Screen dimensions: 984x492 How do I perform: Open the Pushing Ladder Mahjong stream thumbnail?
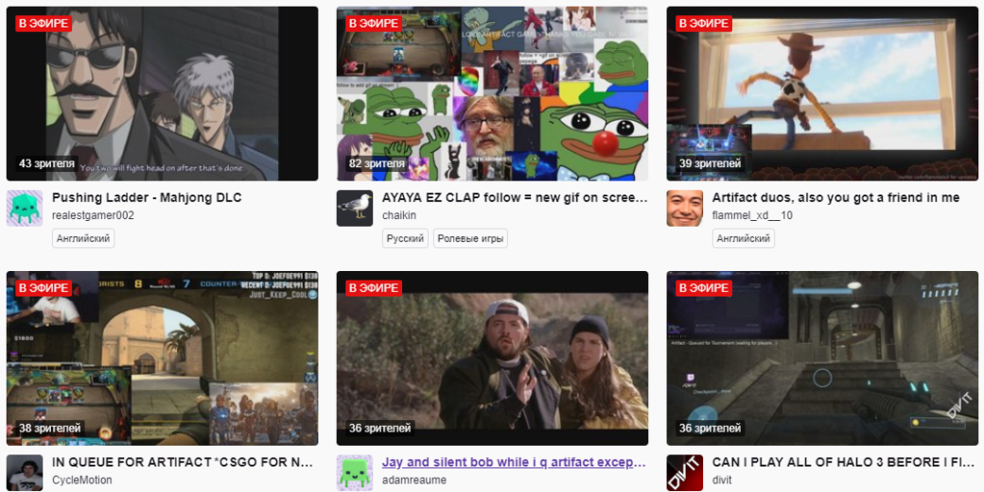pyautogui.click(x=162, y=93)
